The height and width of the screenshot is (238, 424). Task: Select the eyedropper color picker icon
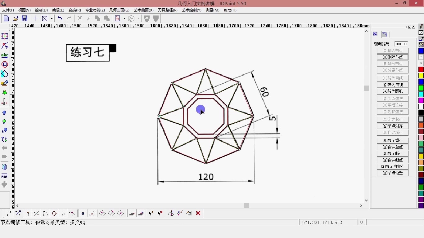pyautogui.click(x=421, y=39)
